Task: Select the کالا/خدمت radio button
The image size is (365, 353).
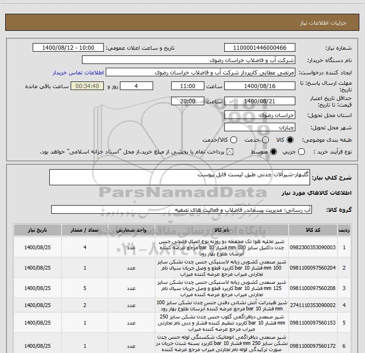Action: (234, 140)
